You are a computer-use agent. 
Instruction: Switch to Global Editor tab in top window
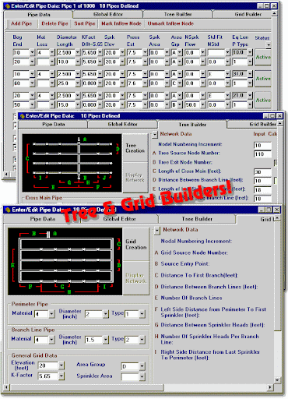coord(108,14)
